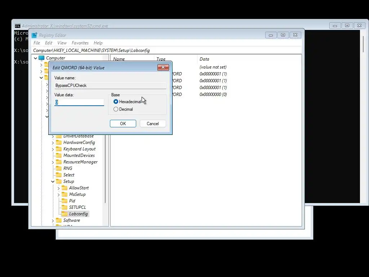The image size is (369, 277).
Task: Minimize the cmd.exe window
Action: click(335, 26)
